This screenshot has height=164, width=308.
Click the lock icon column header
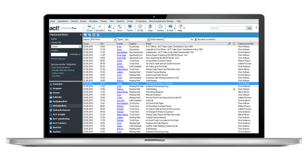(234, 44)
